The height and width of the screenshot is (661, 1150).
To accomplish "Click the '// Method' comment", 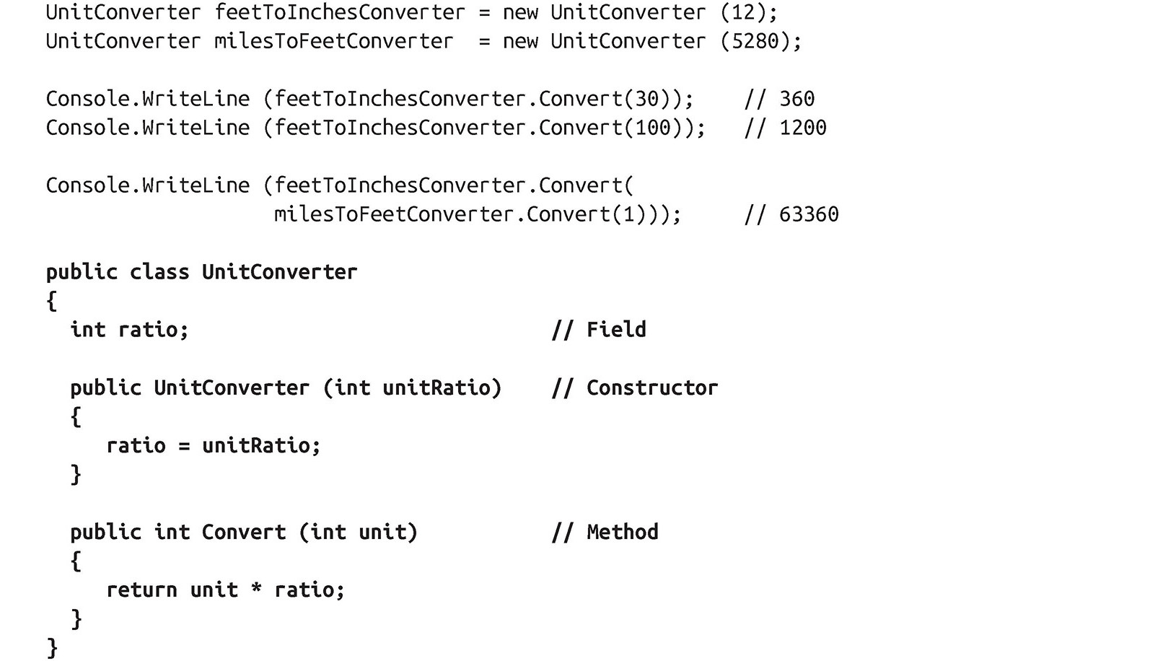I will 605,532.
